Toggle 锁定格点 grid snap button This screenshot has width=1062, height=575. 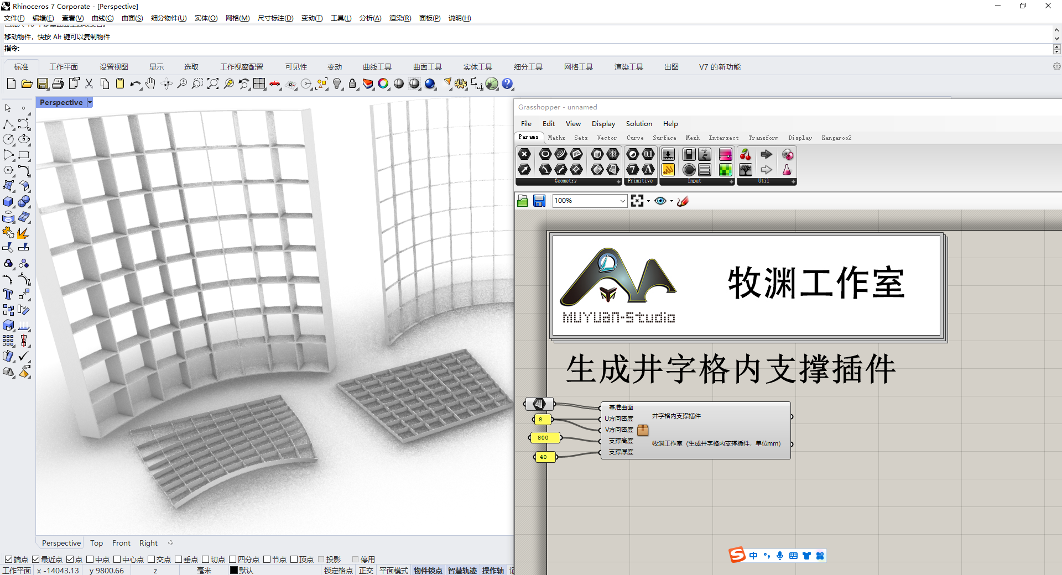pos(338,570)
